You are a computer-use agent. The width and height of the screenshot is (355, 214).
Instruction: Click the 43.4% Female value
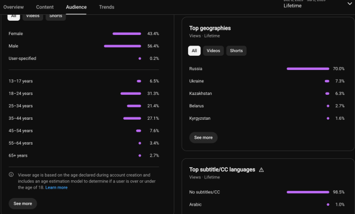153,34
